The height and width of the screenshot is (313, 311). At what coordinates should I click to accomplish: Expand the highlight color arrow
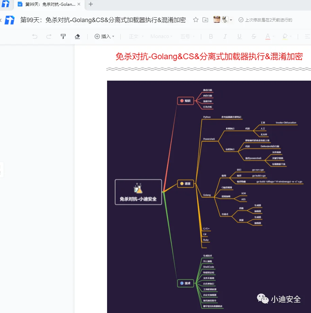[291, 36]
